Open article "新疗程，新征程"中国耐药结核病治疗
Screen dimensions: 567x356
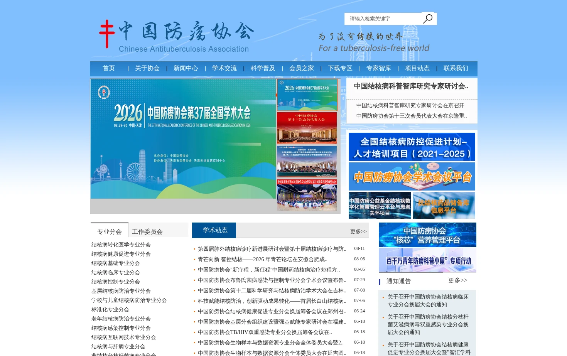click(269, 270)
